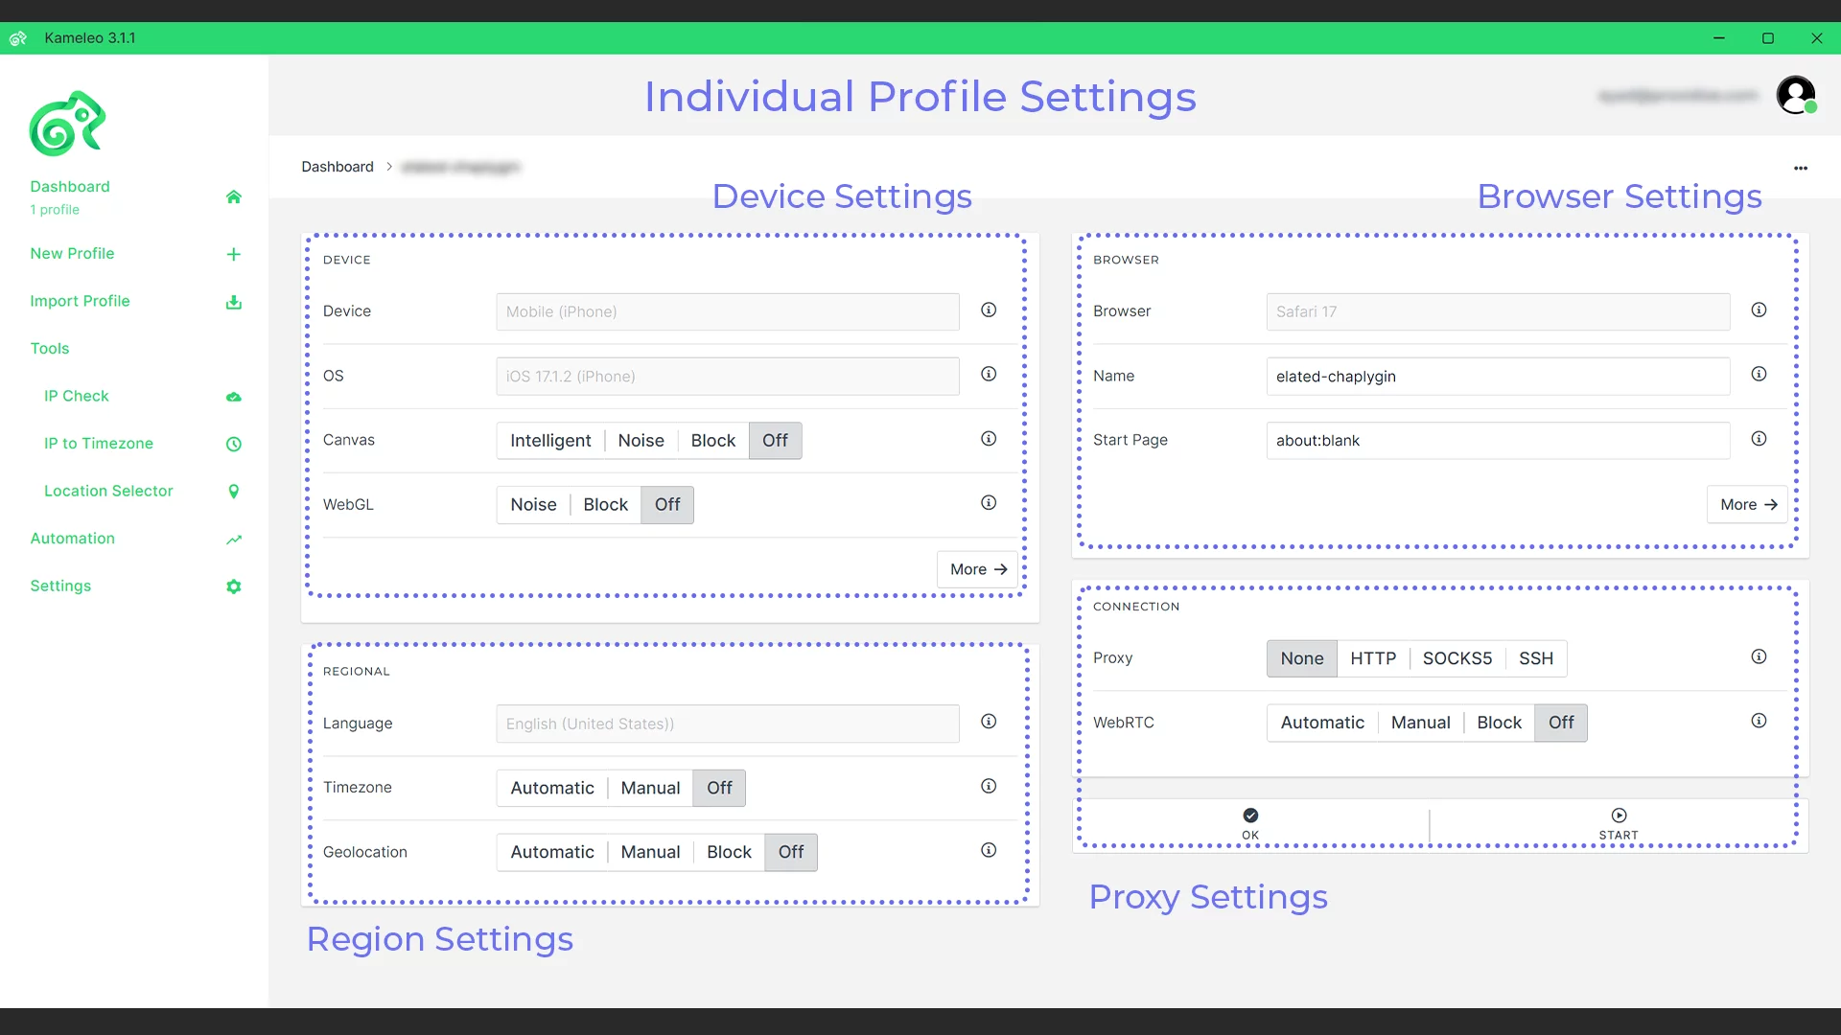Switch WebGL to Block mode

[x=605, y=504]
